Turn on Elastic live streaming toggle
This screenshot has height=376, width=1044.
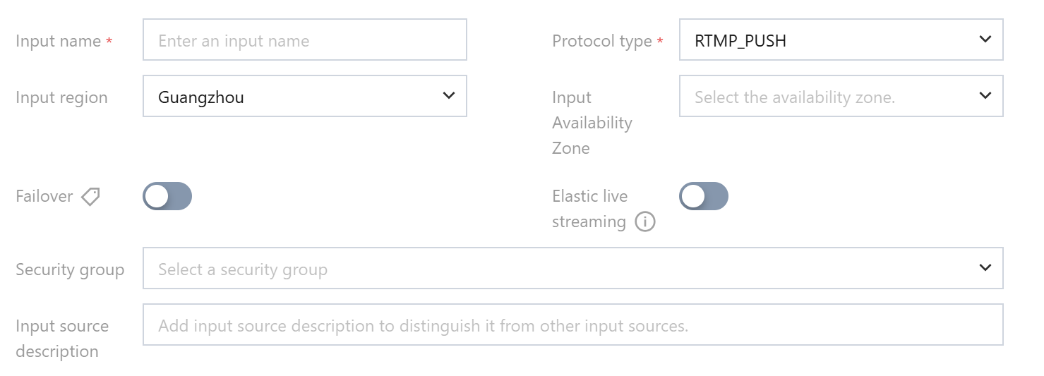point(704,196)
